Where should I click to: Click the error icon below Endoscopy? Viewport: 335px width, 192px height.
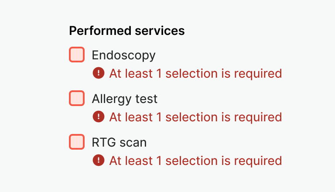pos(99,73)
